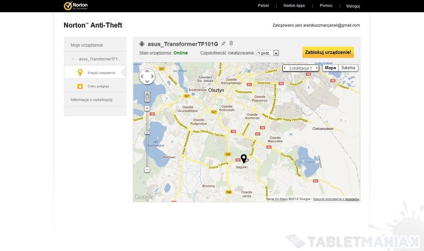Click the trash delete device icon
Screen dimensions: 424x251
231,43
